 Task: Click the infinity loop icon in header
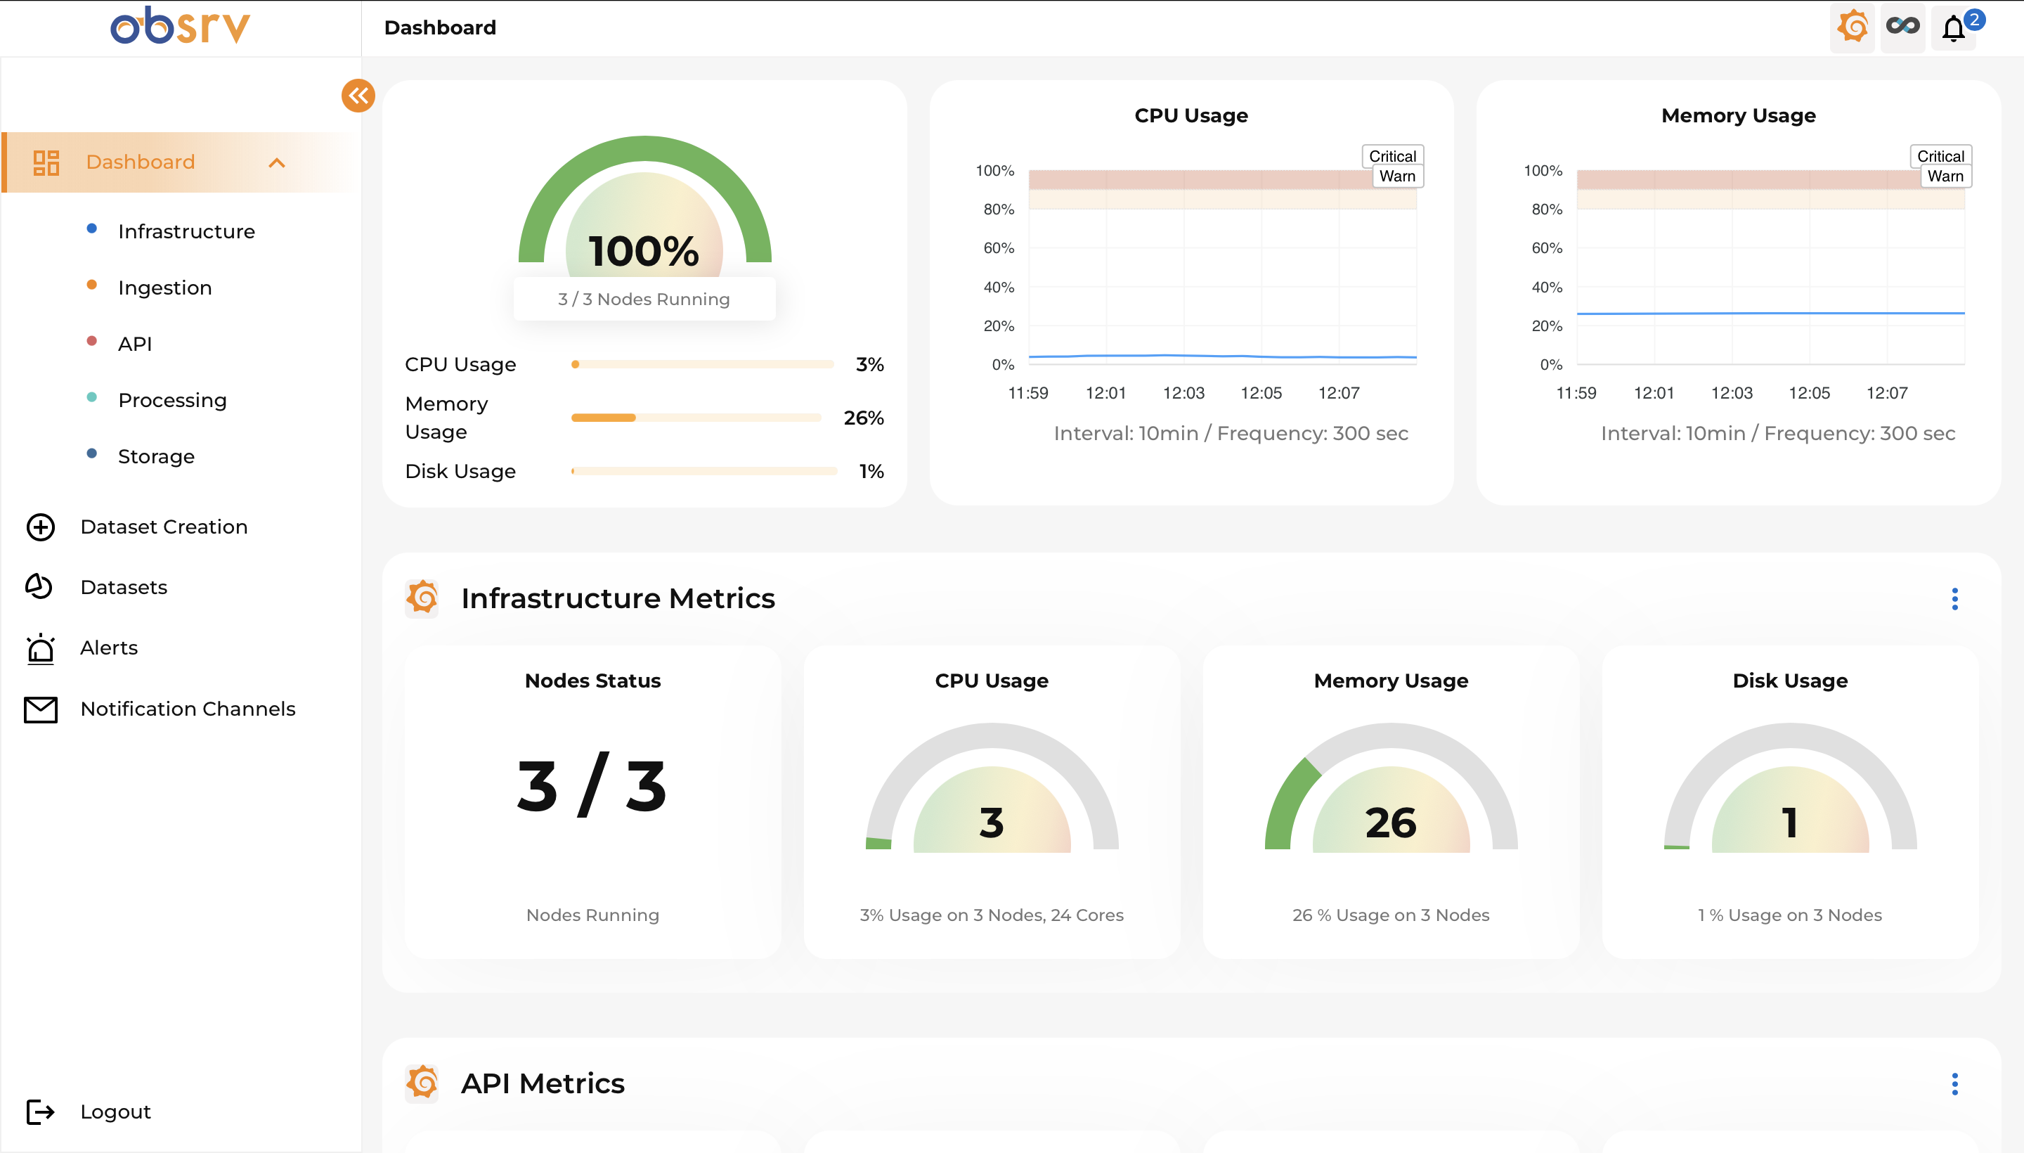point(1902,27)
